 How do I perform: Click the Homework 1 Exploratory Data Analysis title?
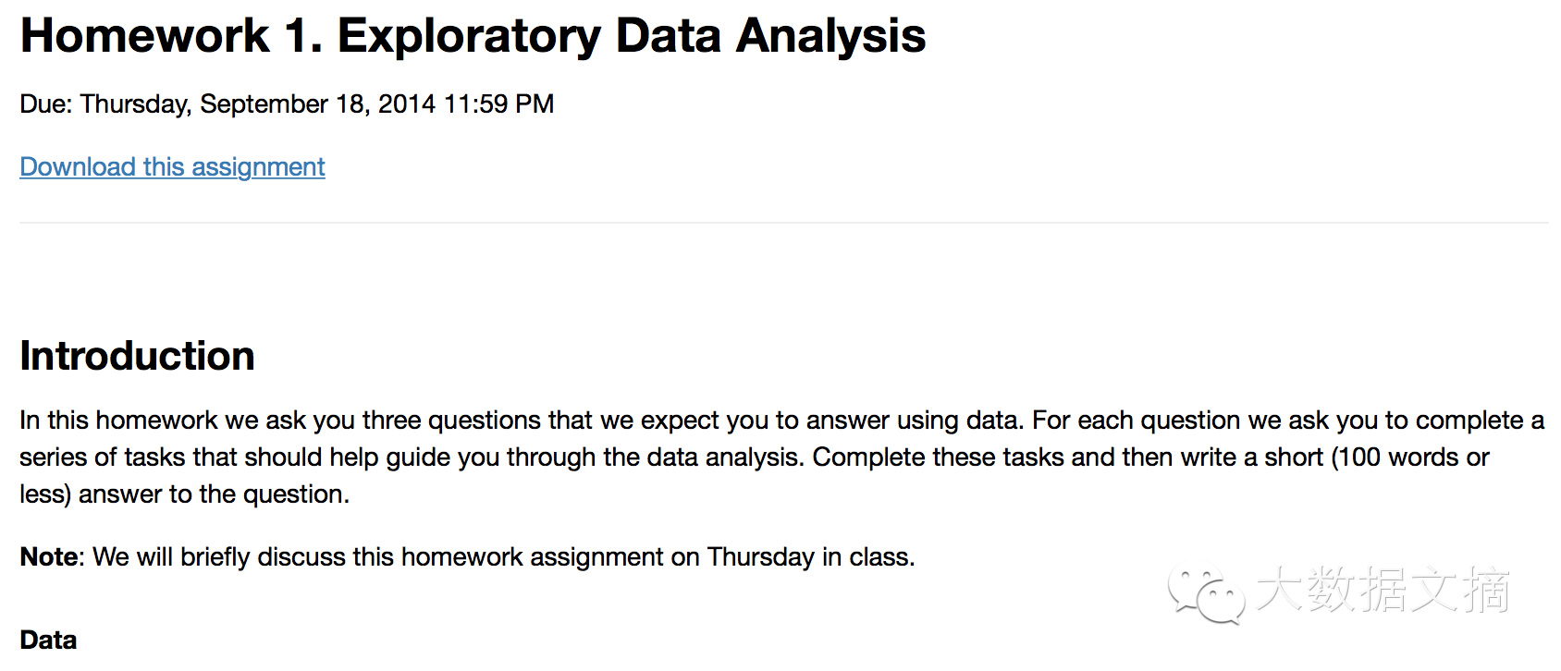tap(473, 37)
